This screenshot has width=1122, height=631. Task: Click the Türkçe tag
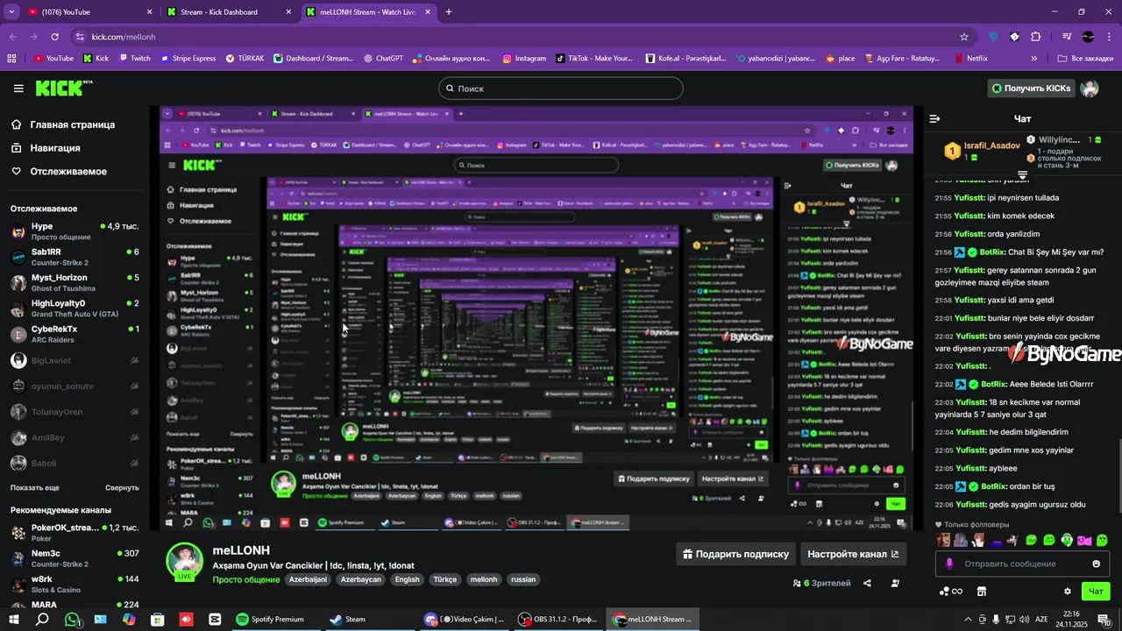[445, 579]
